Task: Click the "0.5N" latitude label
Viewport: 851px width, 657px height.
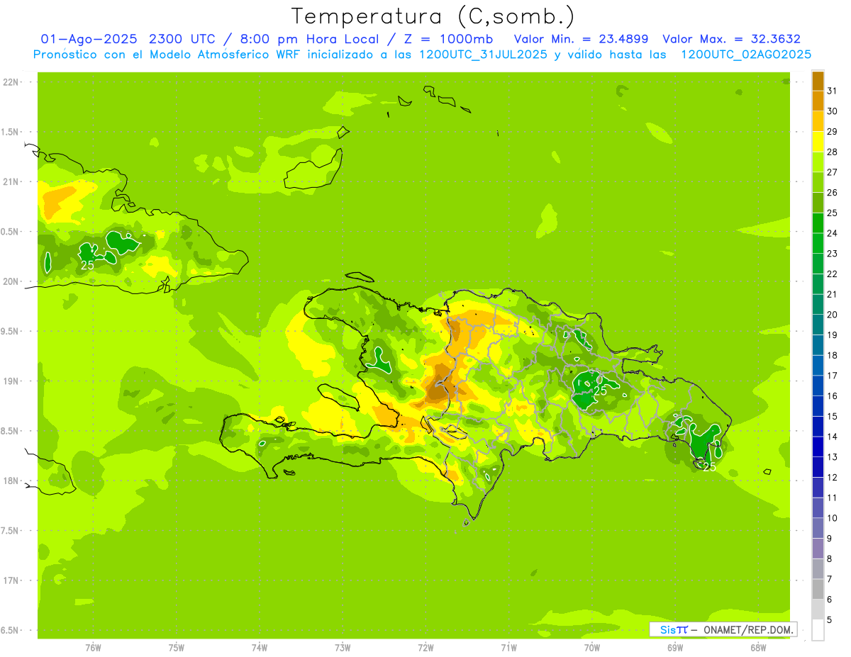Action: [10, 232]
